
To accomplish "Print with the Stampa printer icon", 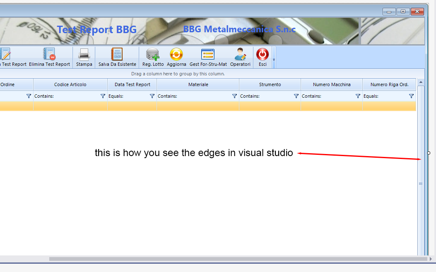I will 84,54.
